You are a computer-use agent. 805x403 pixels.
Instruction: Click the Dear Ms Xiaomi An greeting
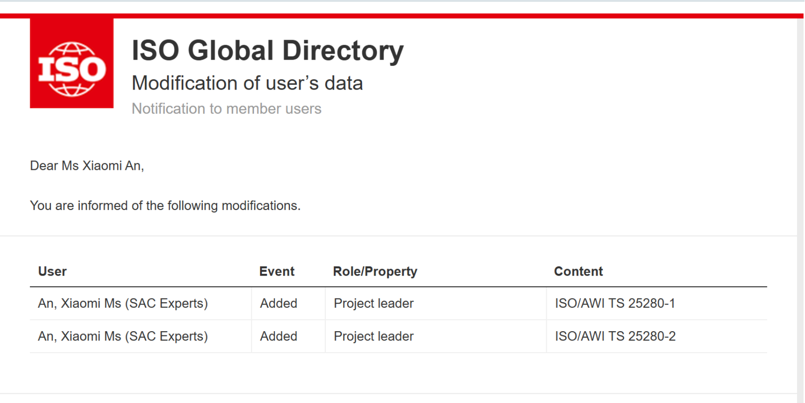pos(87,166)
